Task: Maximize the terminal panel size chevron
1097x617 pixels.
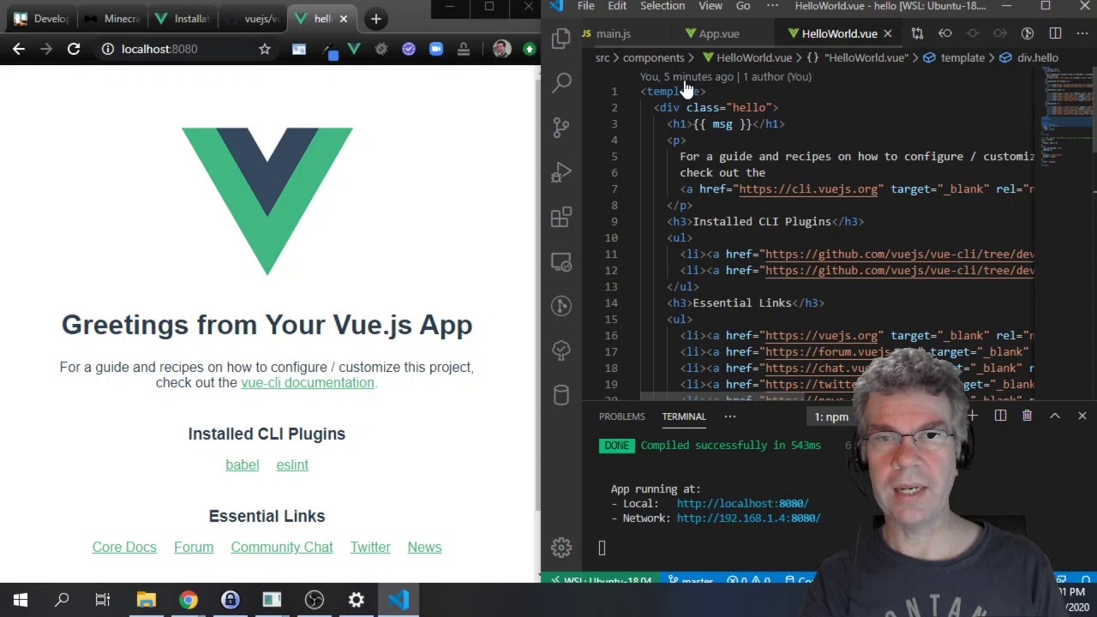Action: (1055, 416)
